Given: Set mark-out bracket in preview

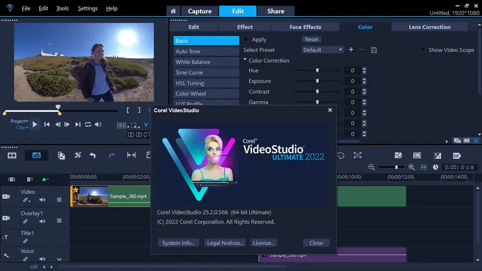Looking at the screenshot, I should pos(139,110).
